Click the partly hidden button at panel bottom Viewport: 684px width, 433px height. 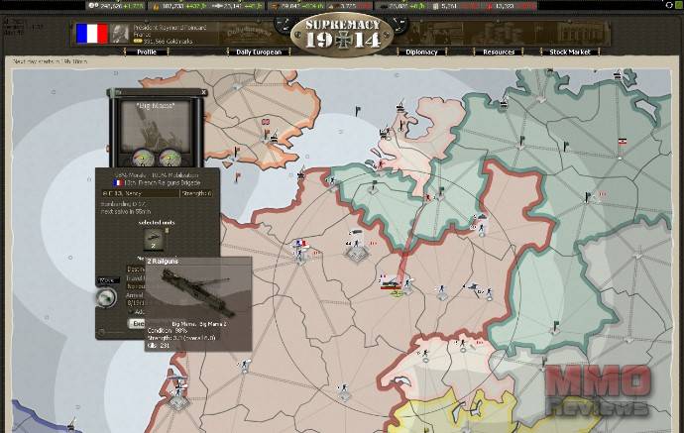(136, 324)
